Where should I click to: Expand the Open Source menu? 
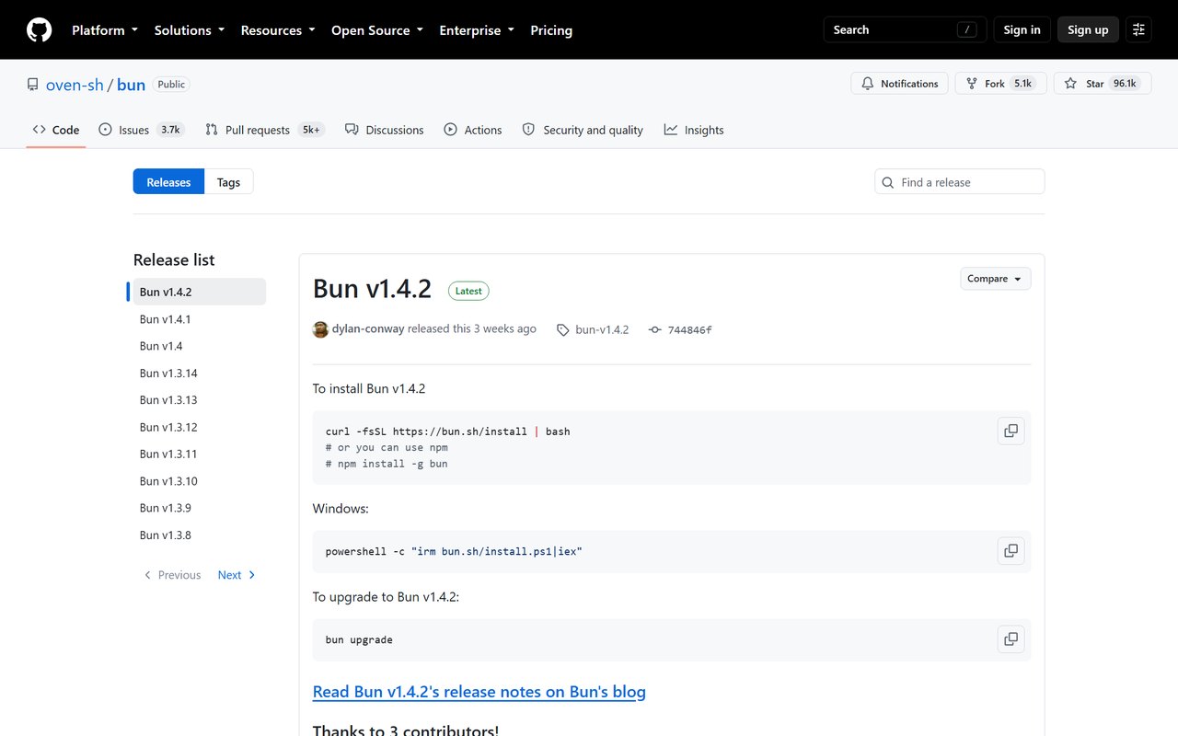[x=377, y=30]
